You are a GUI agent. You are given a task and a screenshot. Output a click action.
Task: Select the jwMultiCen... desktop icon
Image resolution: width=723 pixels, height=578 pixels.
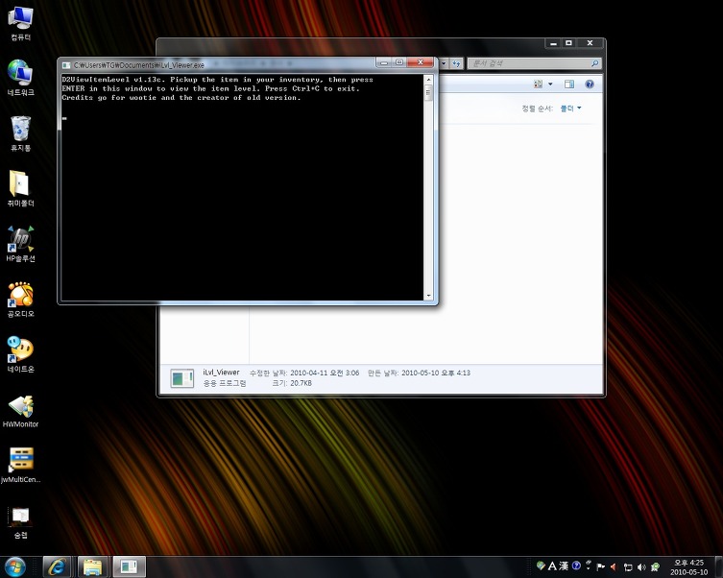(x=20, y=465)
